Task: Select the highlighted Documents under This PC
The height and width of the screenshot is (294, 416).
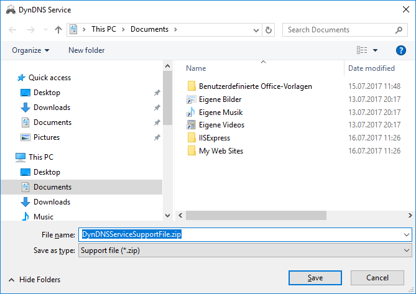Action: [81, 187]
